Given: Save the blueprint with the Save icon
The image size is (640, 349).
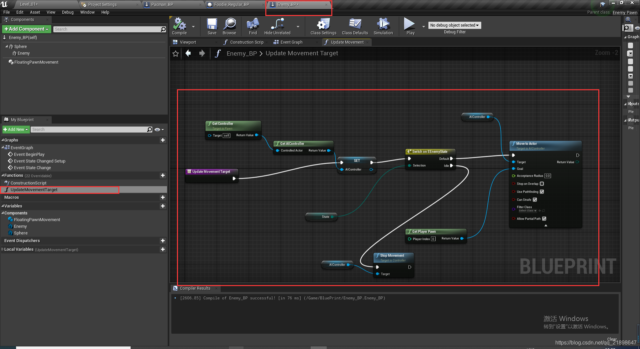Looking at the screenshot, I should (212, 26).
